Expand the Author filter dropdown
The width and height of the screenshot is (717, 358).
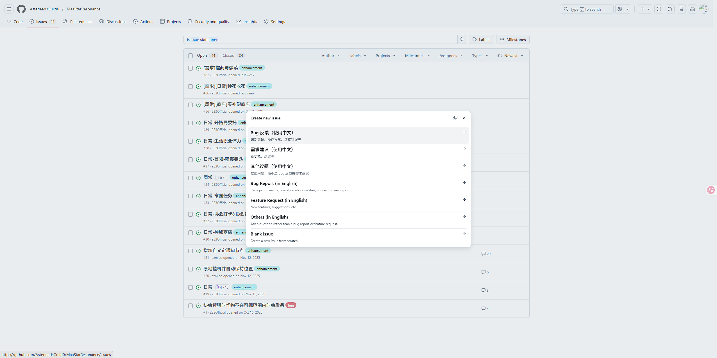coord(331,56)
